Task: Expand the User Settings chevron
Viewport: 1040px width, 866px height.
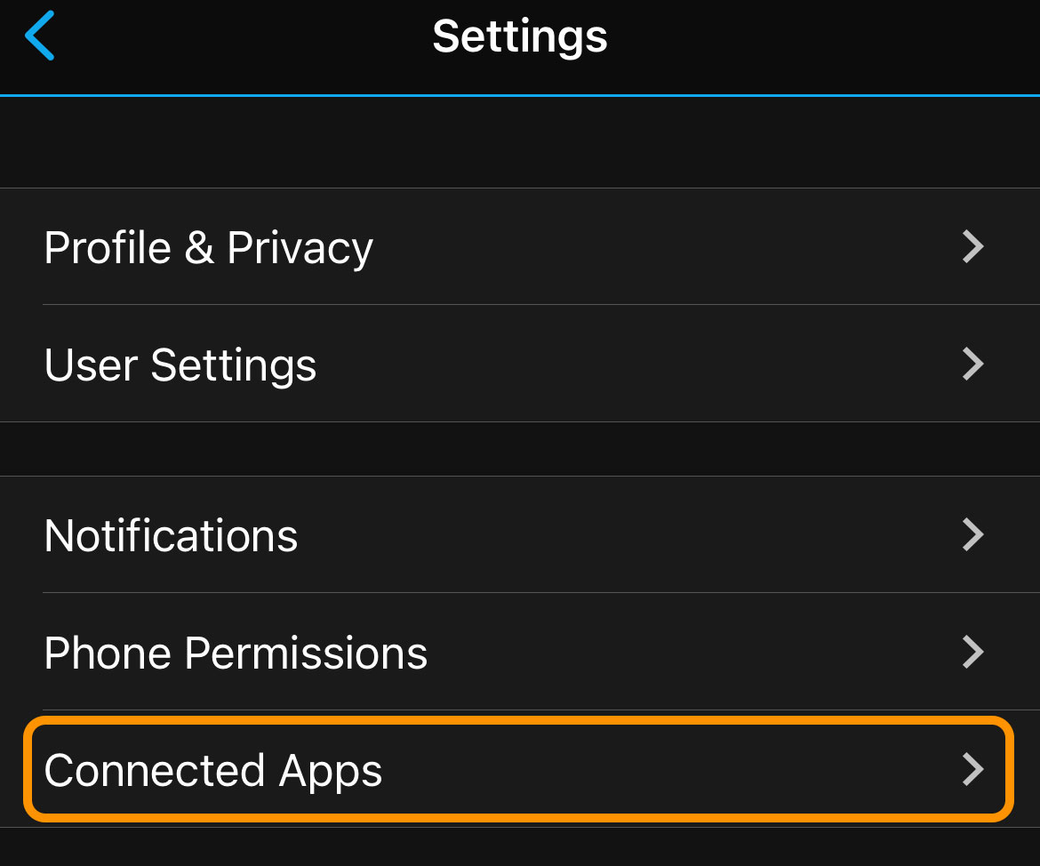Action: coord(972,365)
